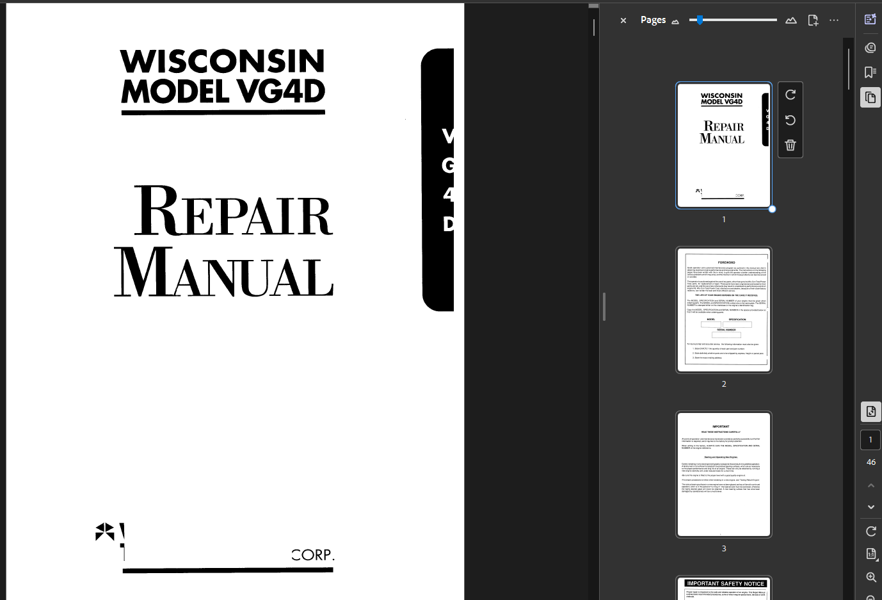Rotate page 1 clockwise from the thumbnail toolbar
Screen dimensions: 882x600
(790, 95)
